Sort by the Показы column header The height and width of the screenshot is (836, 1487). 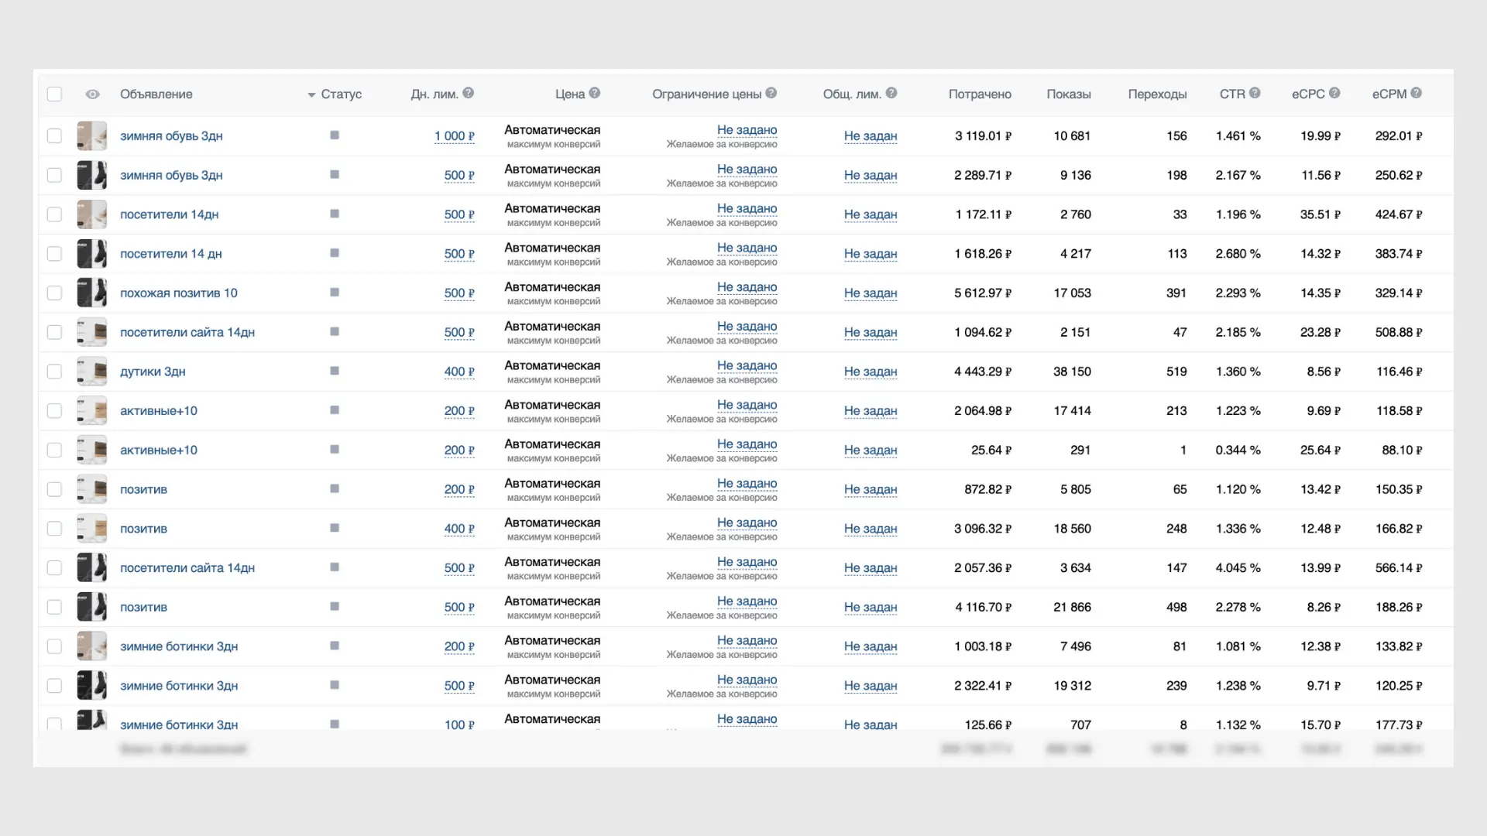1068,94
